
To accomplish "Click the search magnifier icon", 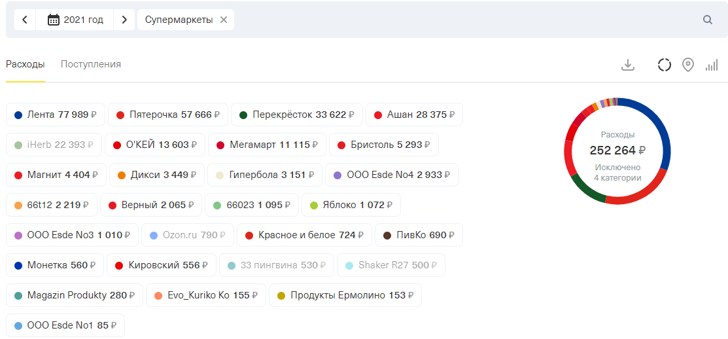I will 708,20.
